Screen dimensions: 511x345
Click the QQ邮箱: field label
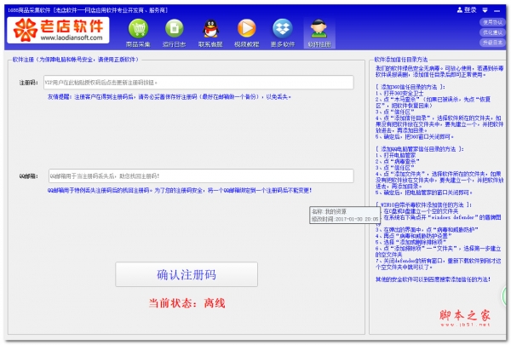point(29,176)
